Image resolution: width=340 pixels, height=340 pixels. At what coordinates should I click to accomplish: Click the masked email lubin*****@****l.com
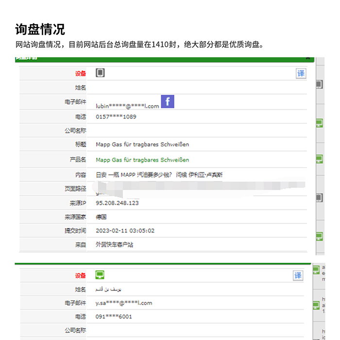click(127, 106)
